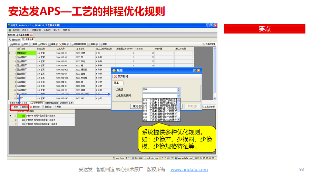Click up arrow of the rule list scrollbar
Screen dimensions: 313x176
[x=178, y=100]
